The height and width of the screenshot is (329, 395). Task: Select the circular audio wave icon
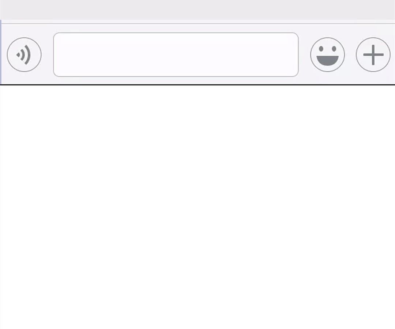tap(24, 54)
